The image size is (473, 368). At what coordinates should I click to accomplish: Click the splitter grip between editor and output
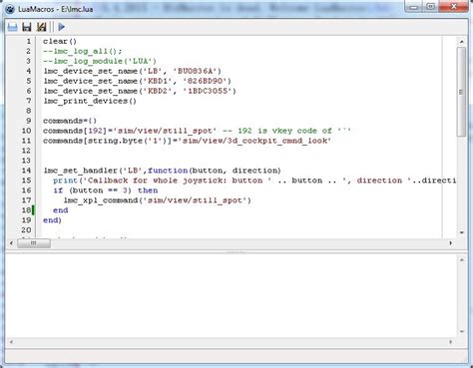236,252
